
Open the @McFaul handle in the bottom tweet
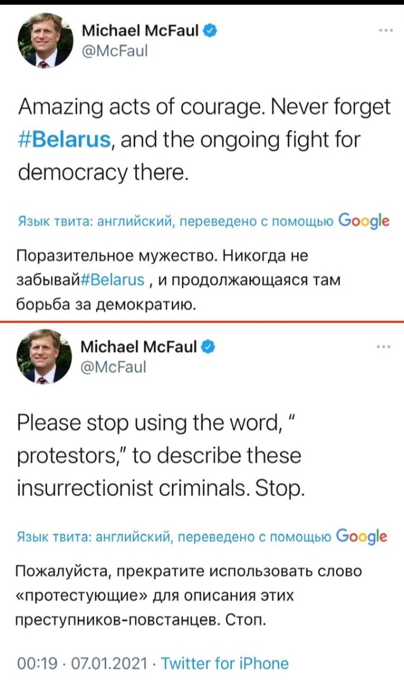[x=115, y=368]
